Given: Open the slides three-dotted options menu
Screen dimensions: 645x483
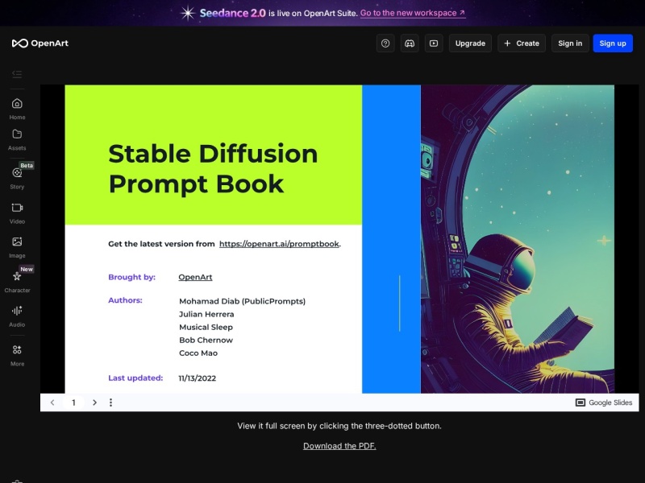Looking at the screenshot, I should pyautogui.click(x=110, y=402).
